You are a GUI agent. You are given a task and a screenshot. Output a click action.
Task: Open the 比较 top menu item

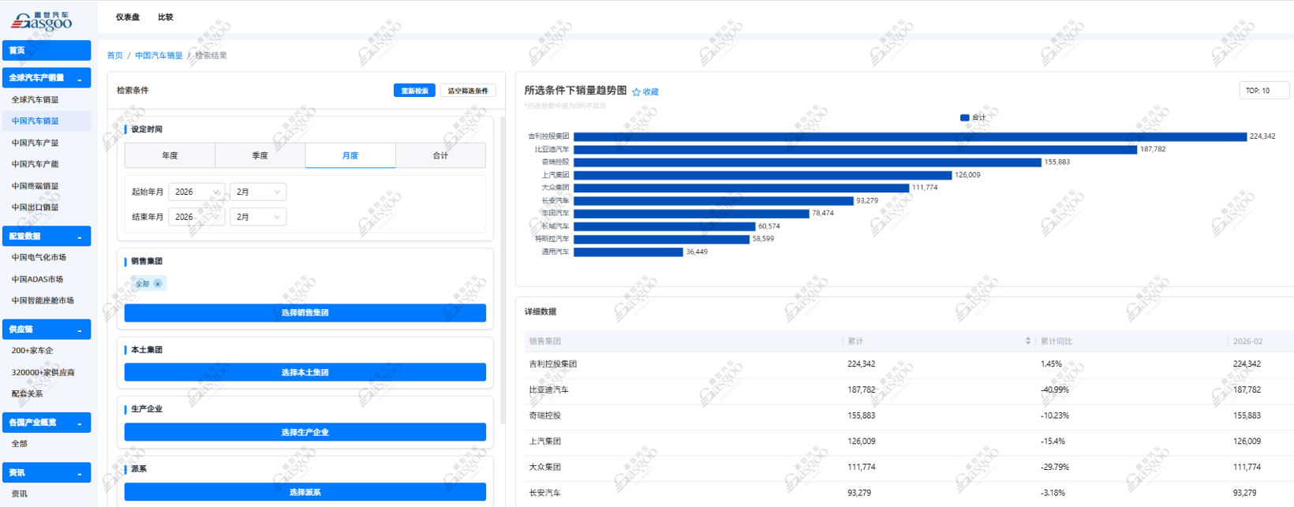coord(166,17)
